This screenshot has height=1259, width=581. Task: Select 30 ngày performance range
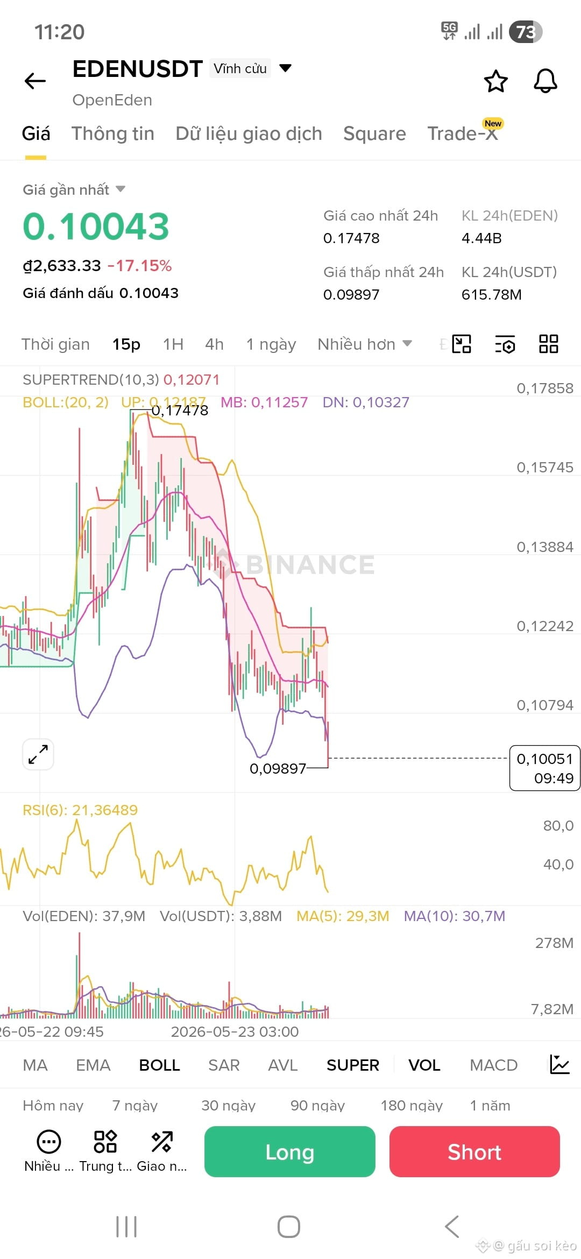(229, 1105)
